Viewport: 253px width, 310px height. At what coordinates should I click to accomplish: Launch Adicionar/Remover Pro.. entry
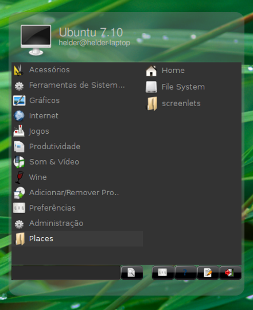tap(77, 192)
